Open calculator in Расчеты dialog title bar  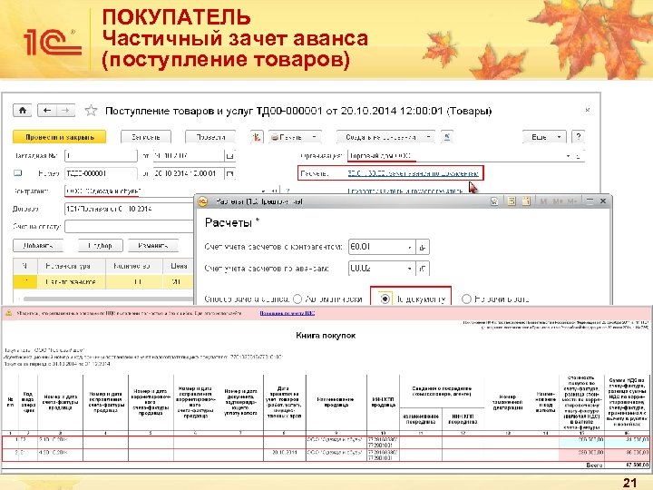coord(512,201)
